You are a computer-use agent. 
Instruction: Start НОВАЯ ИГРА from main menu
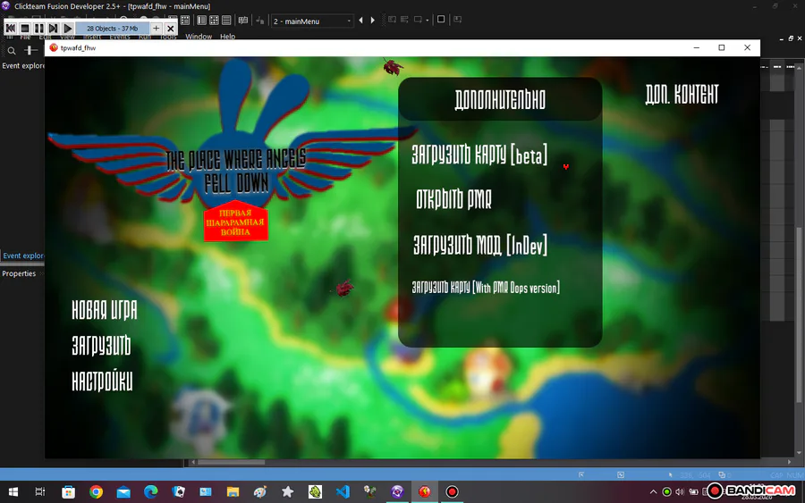(105, 310)
